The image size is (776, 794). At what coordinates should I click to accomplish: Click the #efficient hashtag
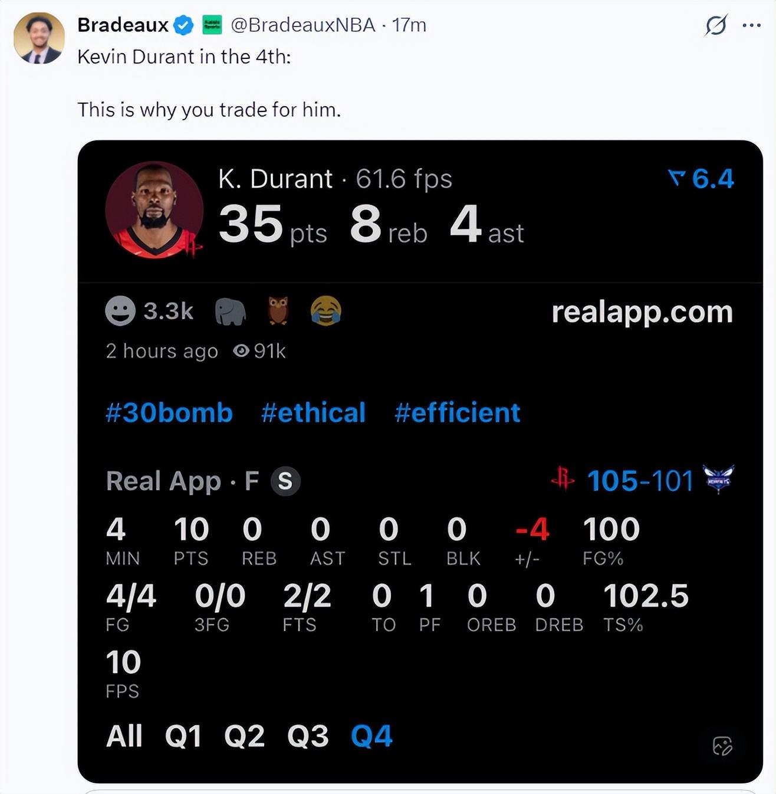click(458, 412)
